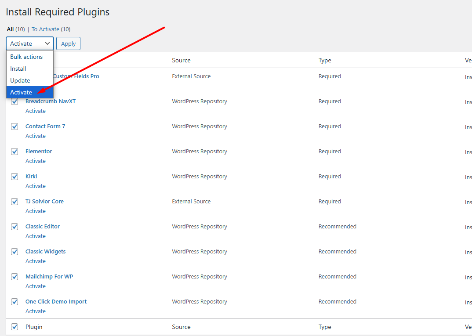Viewport: 472px width, 336px height.
Task: Activate One Click Demo Import via its row link
Action: click(36, 311)
